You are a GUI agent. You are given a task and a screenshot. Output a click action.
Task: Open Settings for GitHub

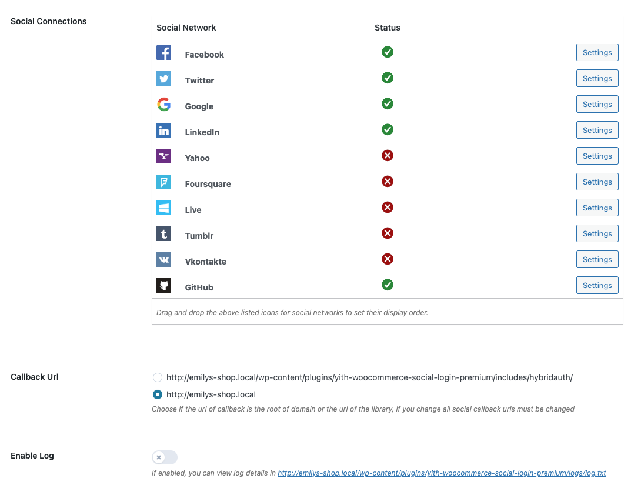click(x=597, y=286)
